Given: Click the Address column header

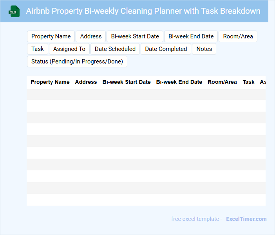Looking at the screenshot, I should [86, 82].
